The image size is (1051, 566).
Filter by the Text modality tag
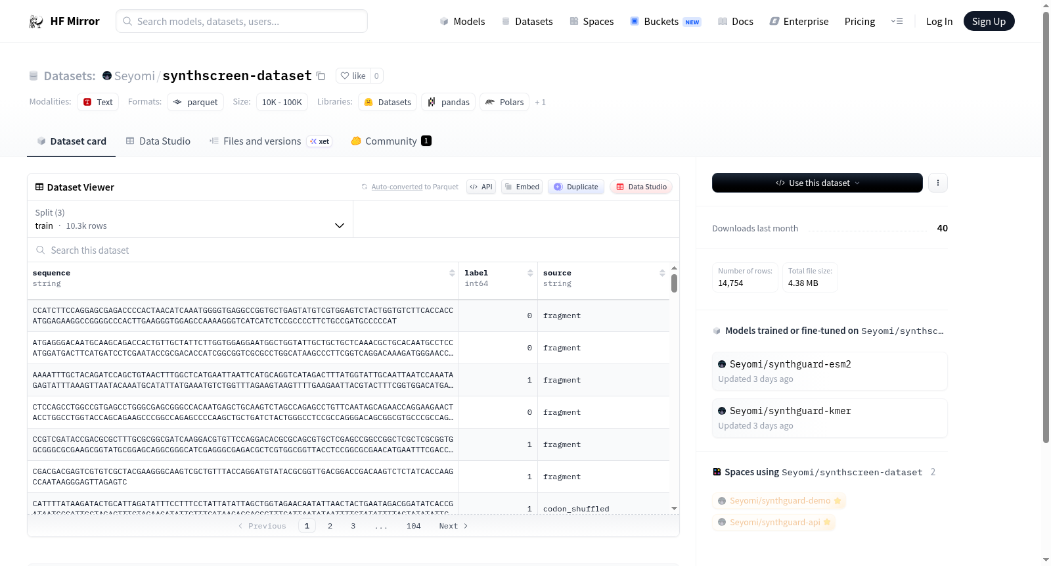tap(98, 102)
